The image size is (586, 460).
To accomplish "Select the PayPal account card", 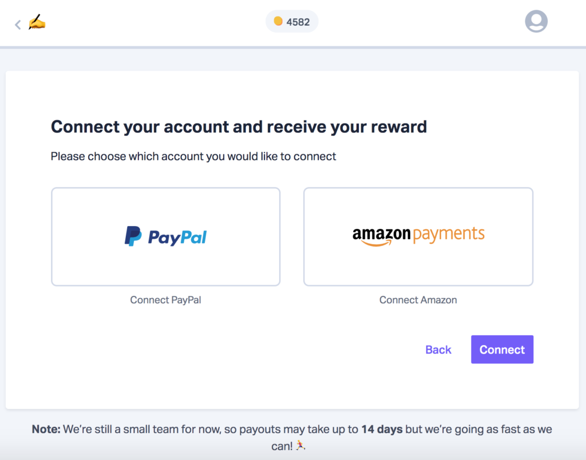I will point(165,236).
